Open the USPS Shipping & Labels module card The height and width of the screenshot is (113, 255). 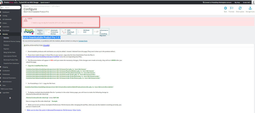point(68,32)
